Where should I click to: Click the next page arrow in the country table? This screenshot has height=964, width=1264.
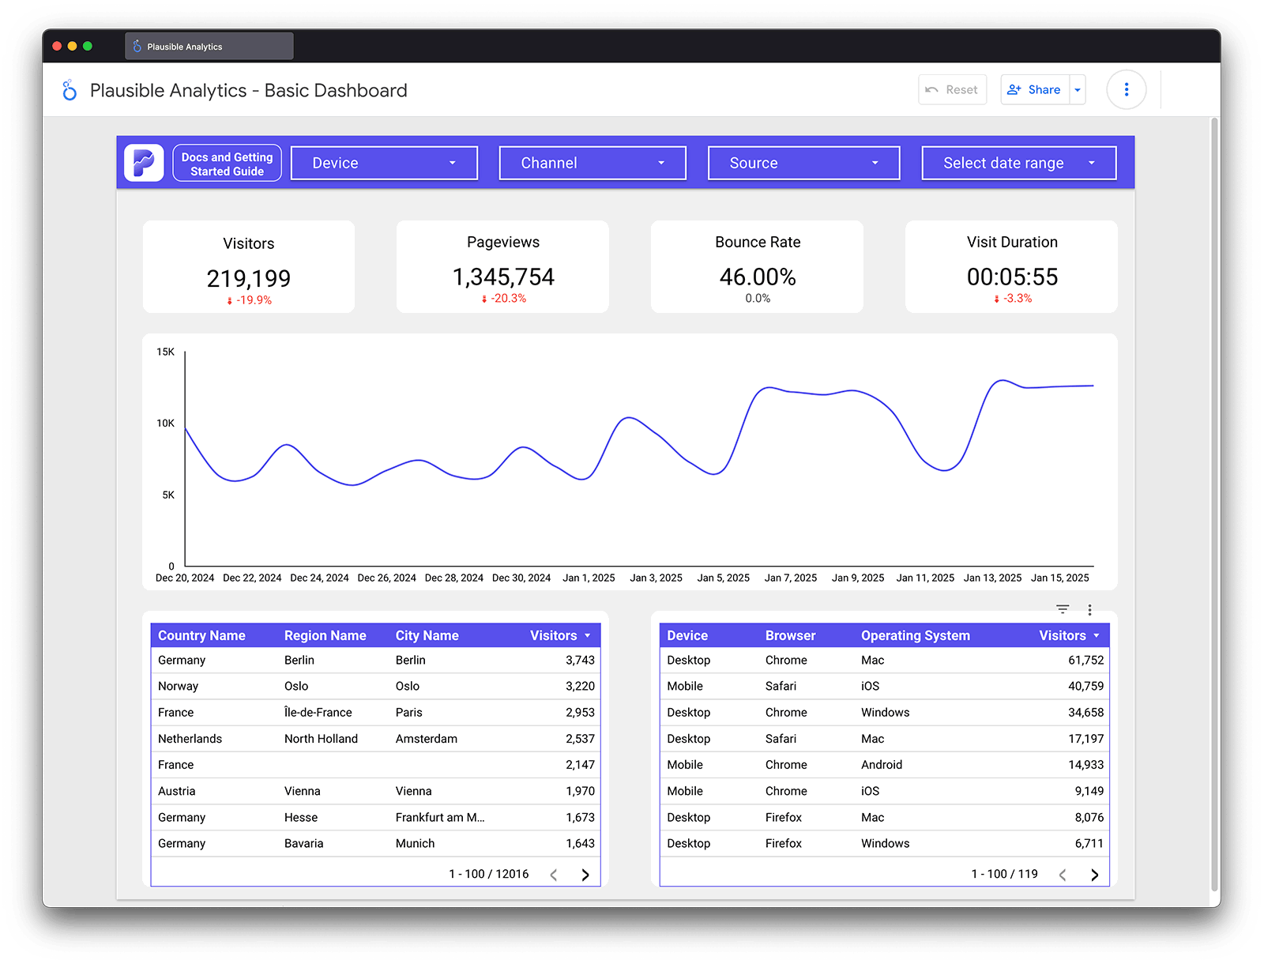(x=585, y=875)
